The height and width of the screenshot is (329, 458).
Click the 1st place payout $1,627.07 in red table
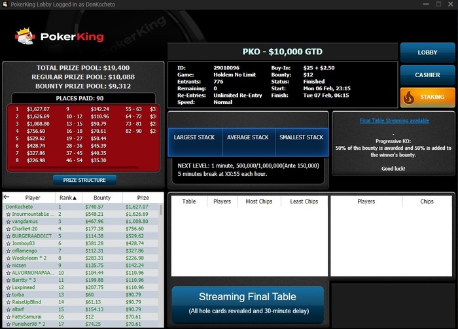(x=38, y=109)
